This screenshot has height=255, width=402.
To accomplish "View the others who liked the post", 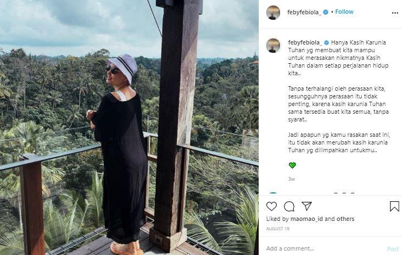I will 345,219.
